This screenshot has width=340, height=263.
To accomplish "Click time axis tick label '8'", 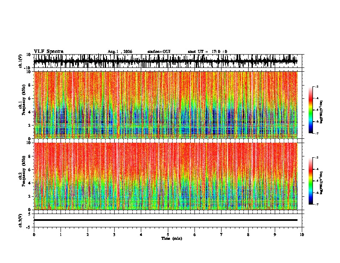I will click(x=248, y=235).
